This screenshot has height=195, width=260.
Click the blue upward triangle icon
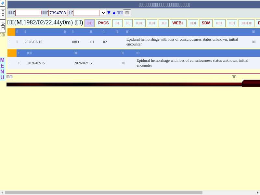point(114,13)
